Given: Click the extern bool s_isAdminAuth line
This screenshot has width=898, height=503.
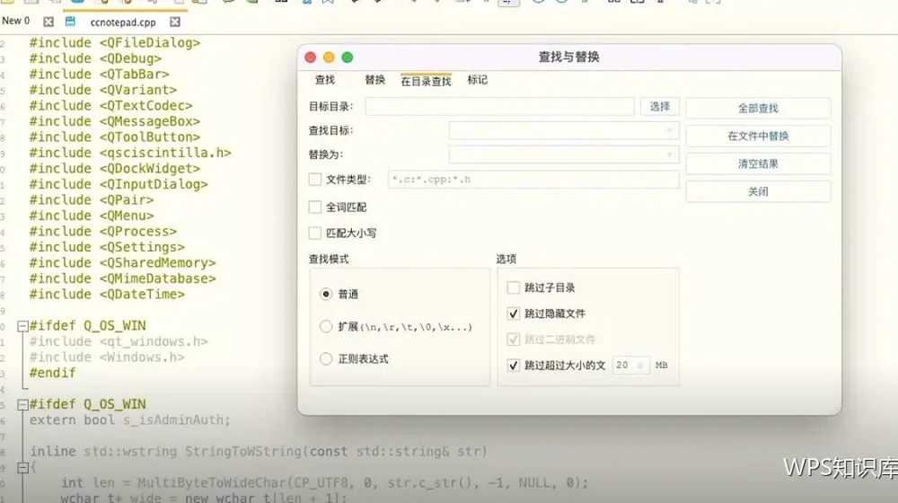Looking at the screenshot, I should (129, 420).
